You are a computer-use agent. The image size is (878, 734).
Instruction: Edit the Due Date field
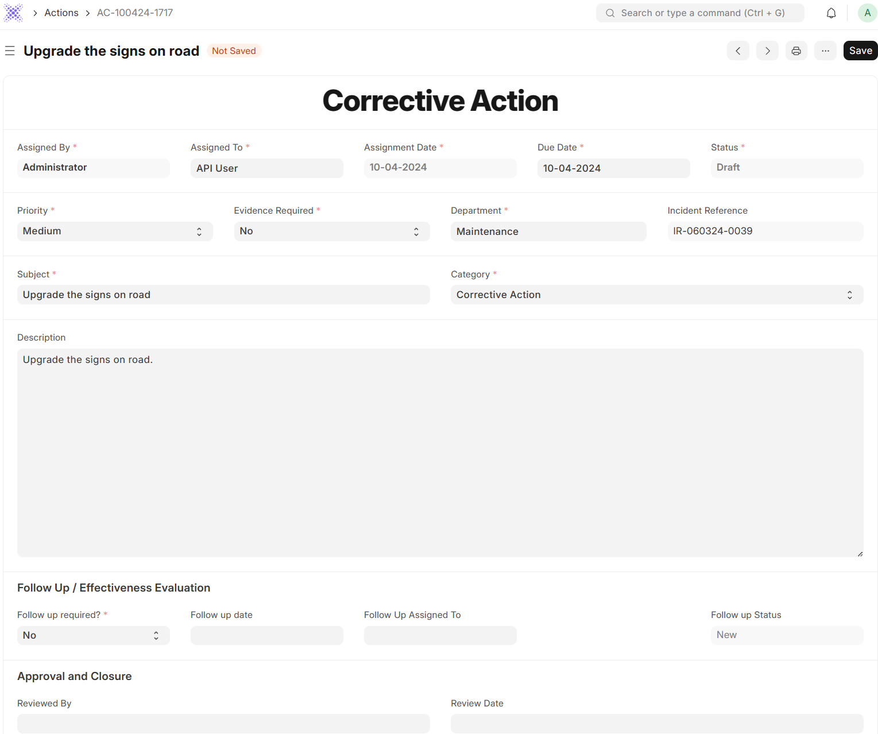coord(613,168)
